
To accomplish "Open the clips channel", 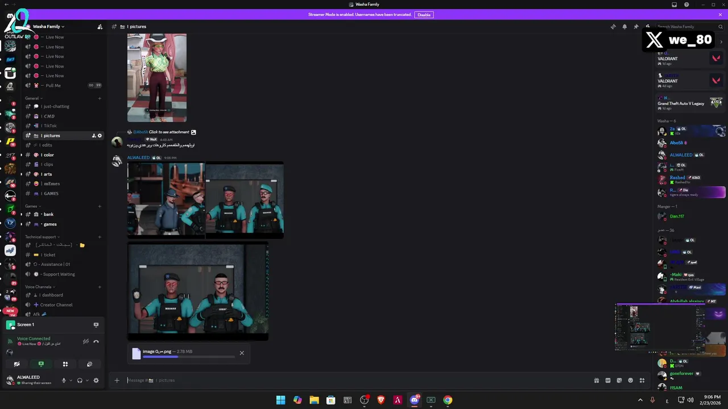I will 63,165.
